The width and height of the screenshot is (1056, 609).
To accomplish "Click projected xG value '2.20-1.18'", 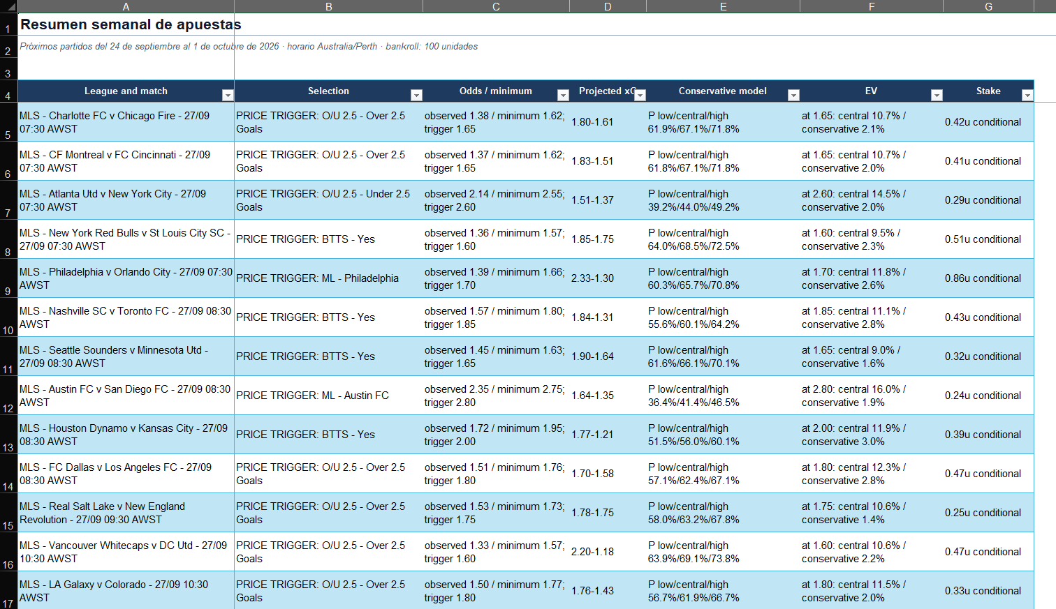I will [x=608, y=552].
